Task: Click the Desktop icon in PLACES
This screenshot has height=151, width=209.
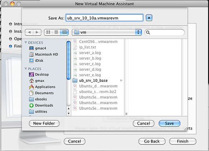Action: (31, 74)
